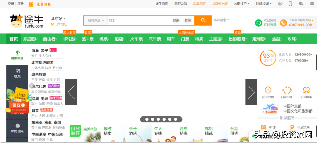This screenshot has width=317, height=143.
Task: Select the 机票 airplane sidebar icon
Action: coord(18,71)
